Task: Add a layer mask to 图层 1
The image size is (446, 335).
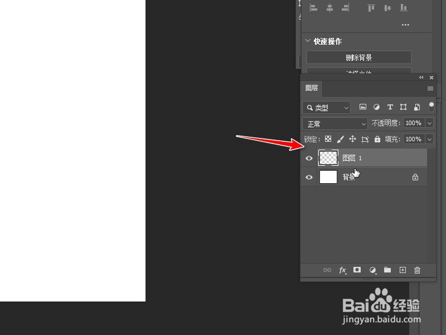Action: [357, 270]
